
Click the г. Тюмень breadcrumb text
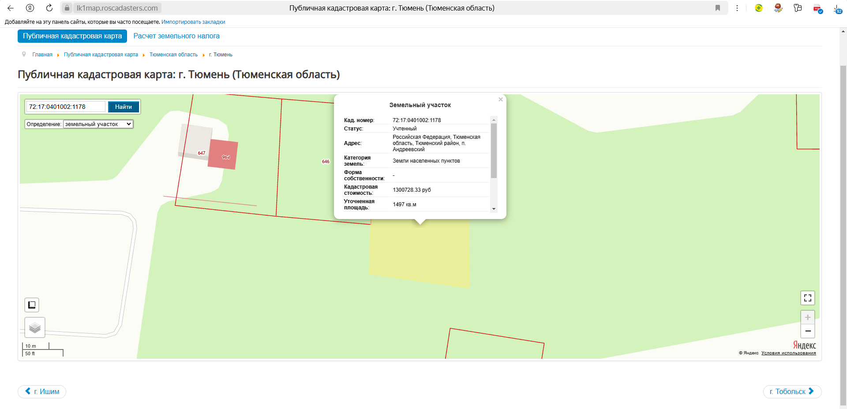(221, 55)
